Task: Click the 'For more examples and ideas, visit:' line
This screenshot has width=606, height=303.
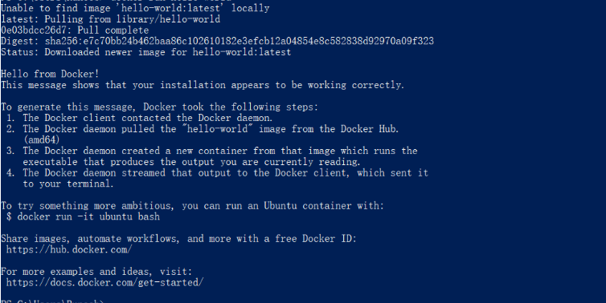Action: tap(96, 272)
